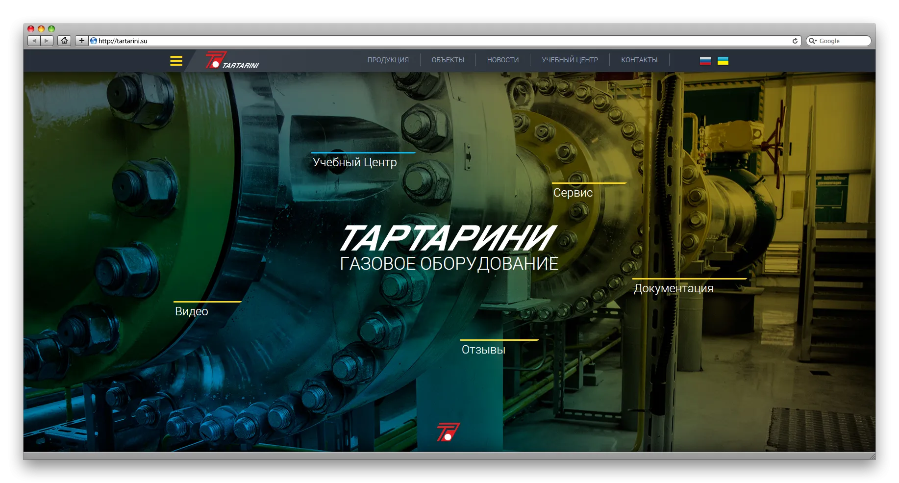The height and width of the screenshot is (483, 899).
Task: Follow the Отзывы link
Action: point(483,350)
